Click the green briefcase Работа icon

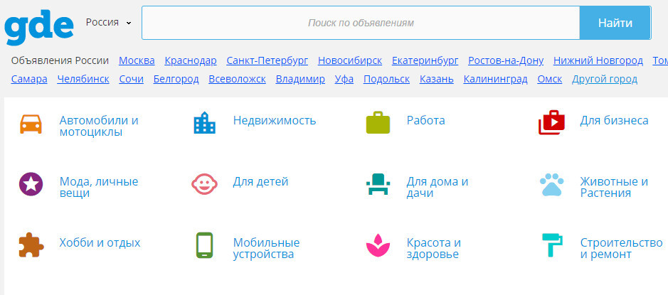(x=378, y=124)
